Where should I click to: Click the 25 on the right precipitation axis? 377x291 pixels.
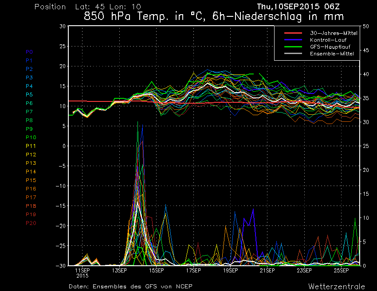366,146
